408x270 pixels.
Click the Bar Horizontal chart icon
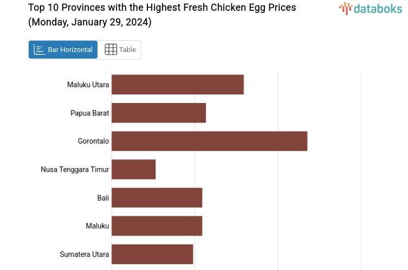(x=40, y=50)
